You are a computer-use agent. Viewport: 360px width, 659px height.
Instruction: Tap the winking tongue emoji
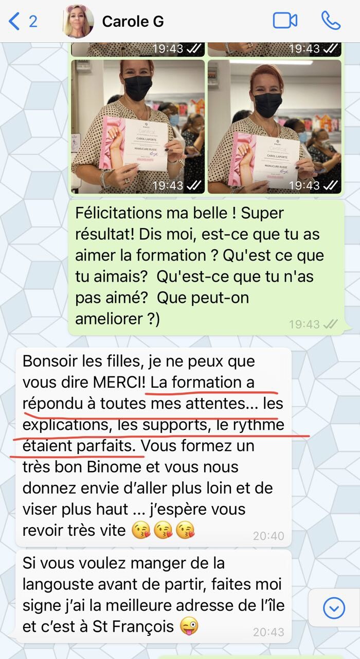[189, 627]
